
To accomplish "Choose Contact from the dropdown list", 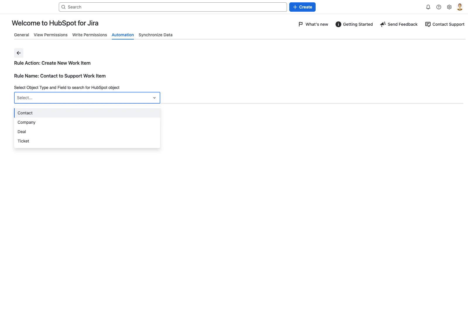I will pyautogui.click(x=87, y=113).
